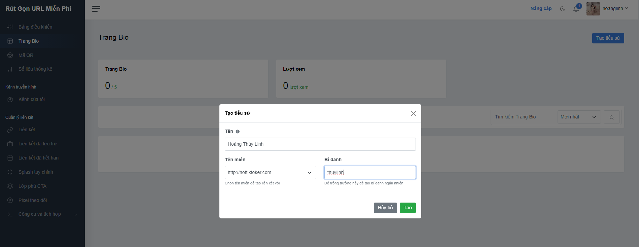Click the hamburger menu icon
639x247 pixels.
pos(96,9)
